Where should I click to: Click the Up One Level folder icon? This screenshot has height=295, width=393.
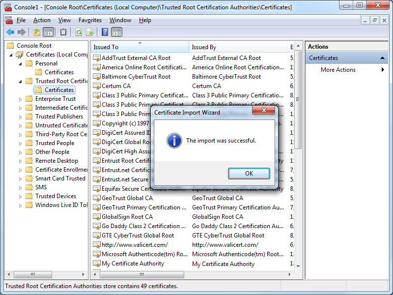pyautogui.click(x=36, y=32)
